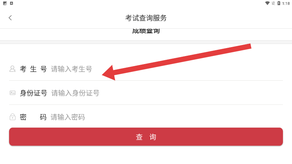Tap the battery charging icon in status bar
The image size is (292, 164).
279,3
